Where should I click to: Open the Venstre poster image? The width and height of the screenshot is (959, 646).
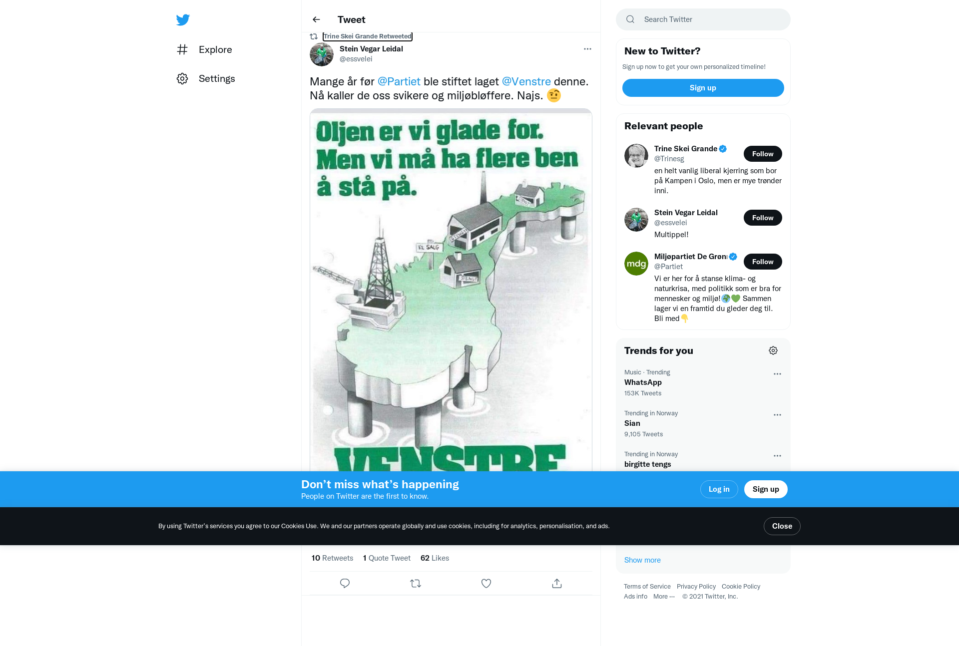451,290
